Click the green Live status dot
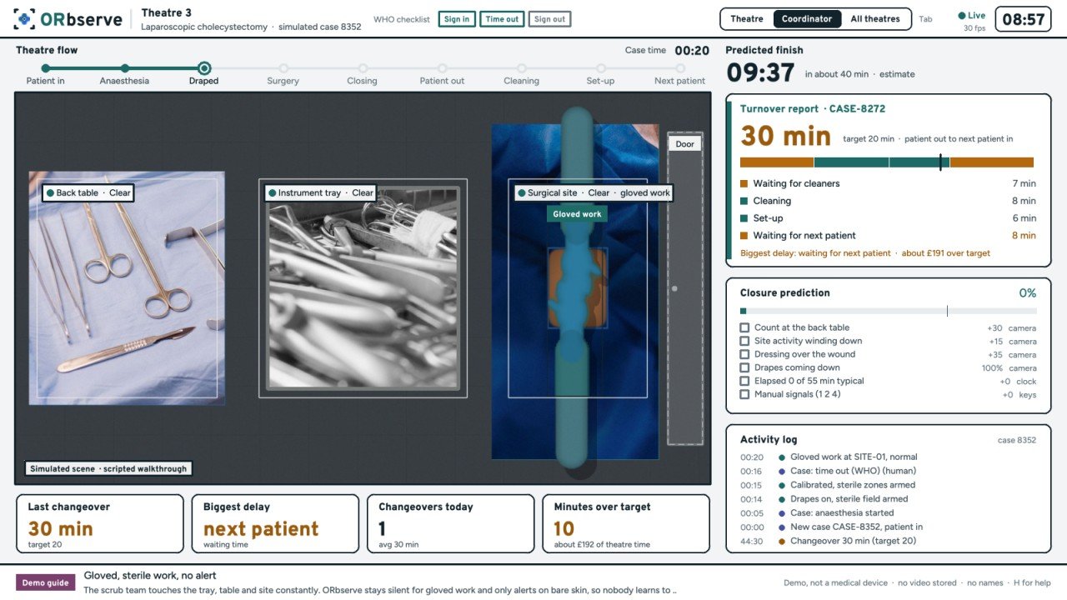 pyautogui.click(x=962, y=16)
